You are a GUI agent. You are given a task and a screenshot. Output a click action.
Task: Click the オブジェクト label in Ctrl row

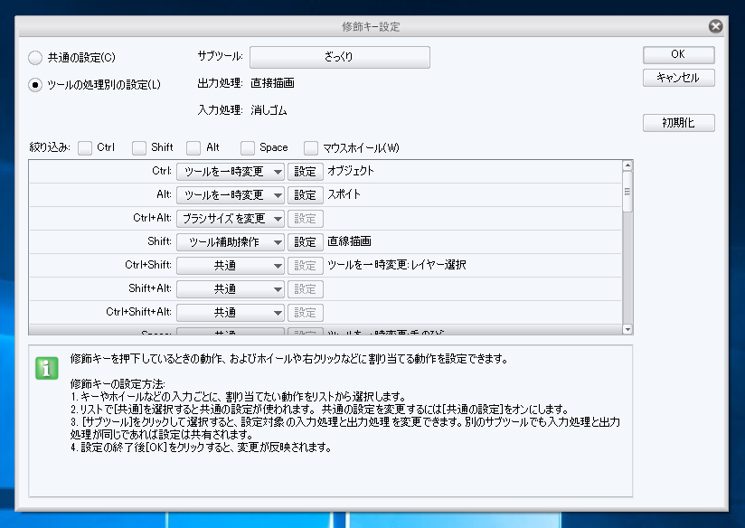(x=351, y=171)
